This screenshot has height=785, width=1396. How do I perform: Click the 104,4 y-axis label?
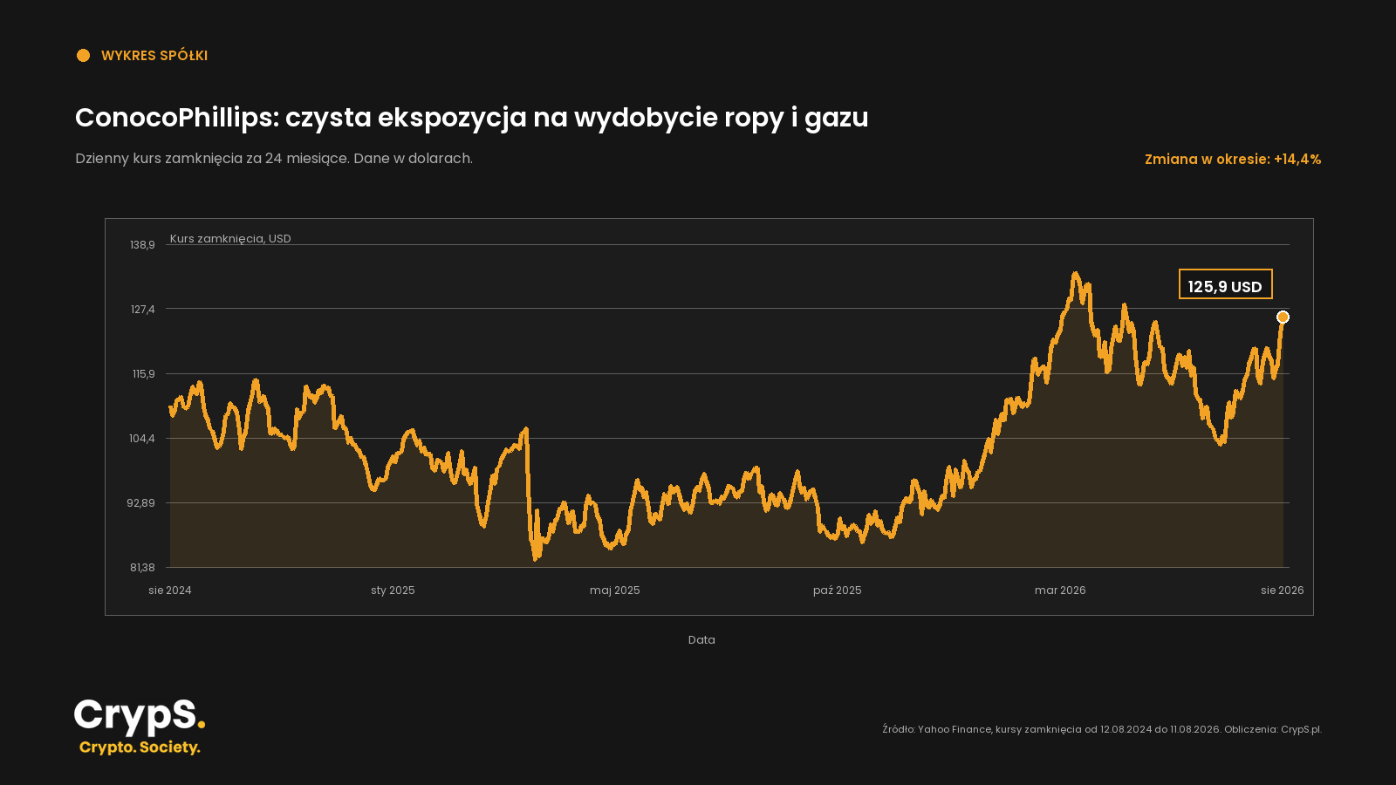pos(142,439)
